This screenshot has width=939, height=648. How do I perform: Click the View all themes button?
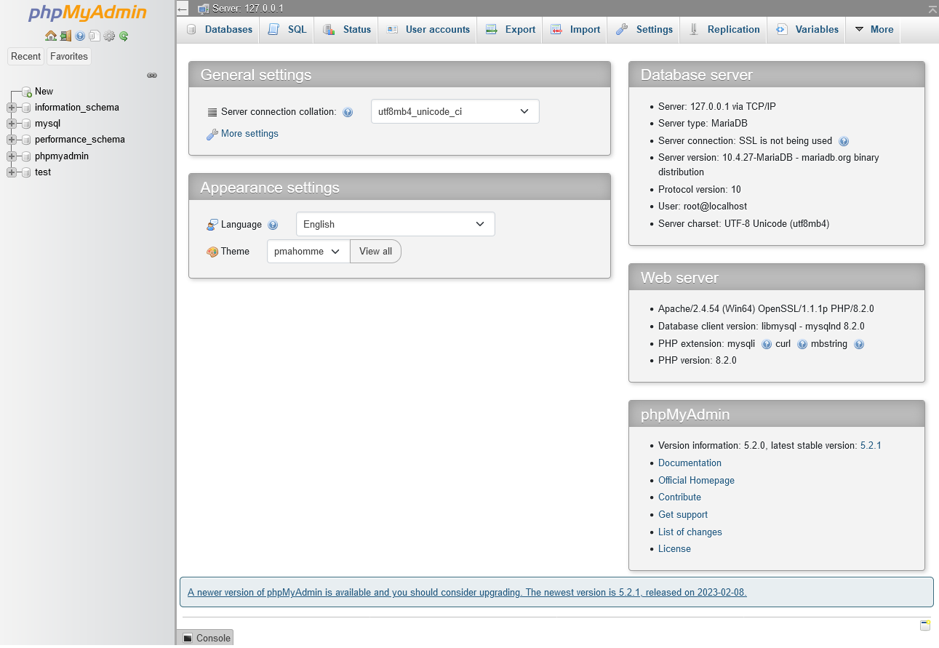(375, 251)
